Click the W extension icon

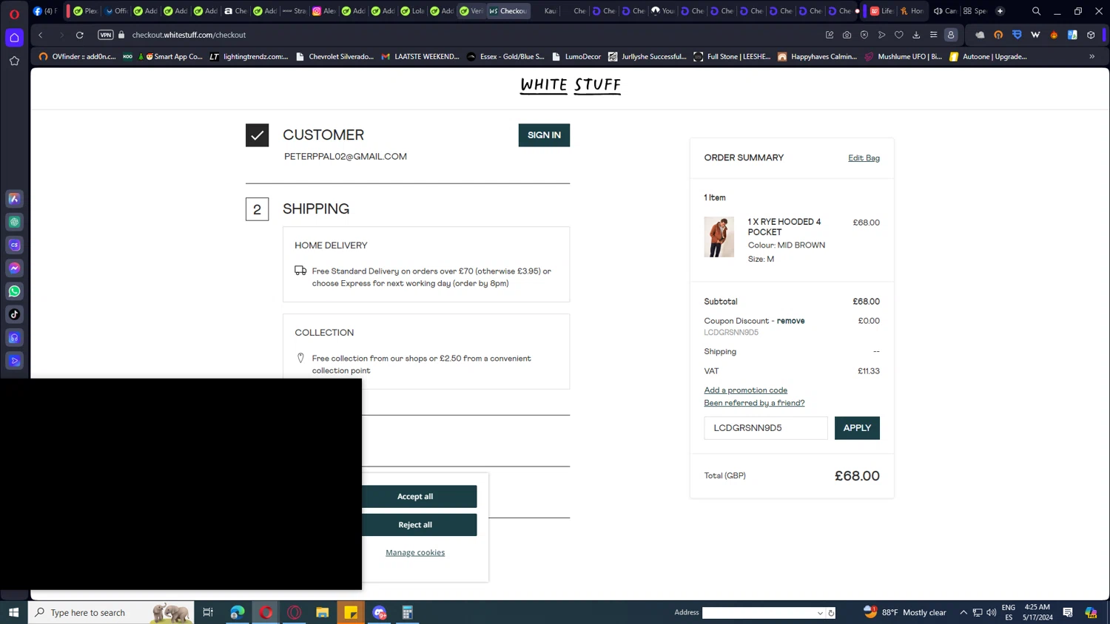[x=1035, y=35]
